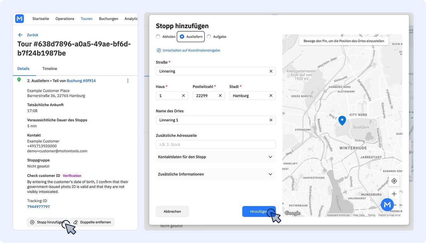
Task: Click the Zurück link
Action: 33,35
